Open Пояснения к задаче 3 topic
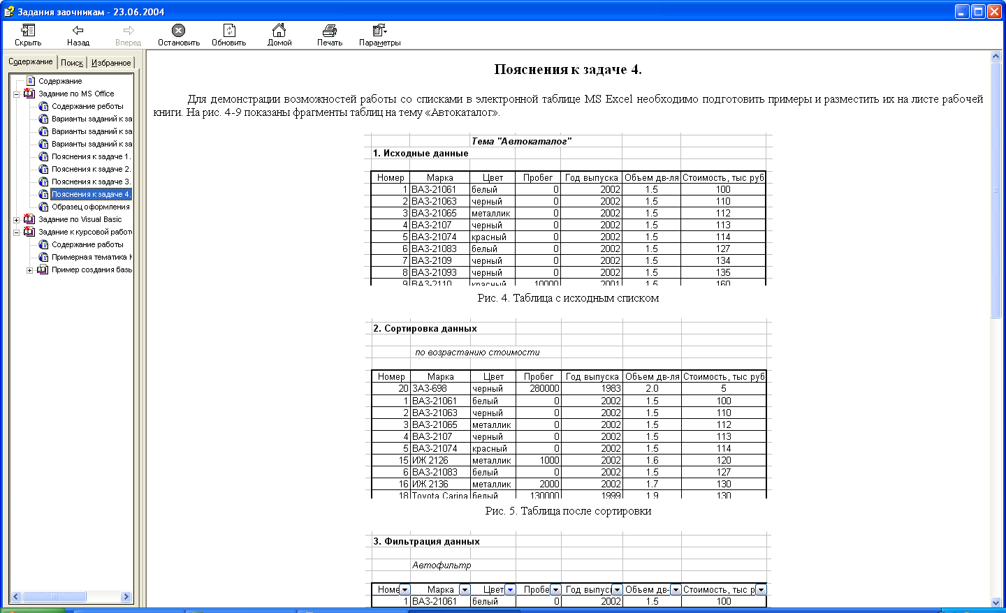The height and width of the screenshot is (613, 1006). click(x=91, y=182)
